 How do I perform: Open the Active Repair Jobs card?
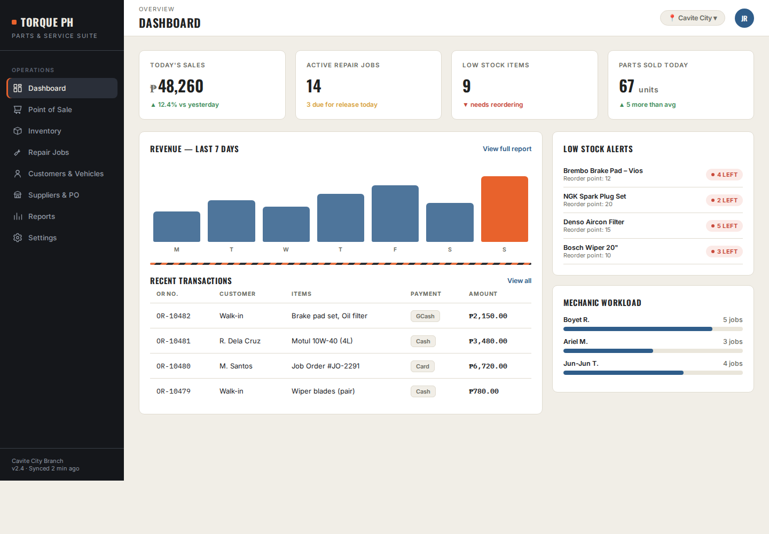tap(368, 85)
